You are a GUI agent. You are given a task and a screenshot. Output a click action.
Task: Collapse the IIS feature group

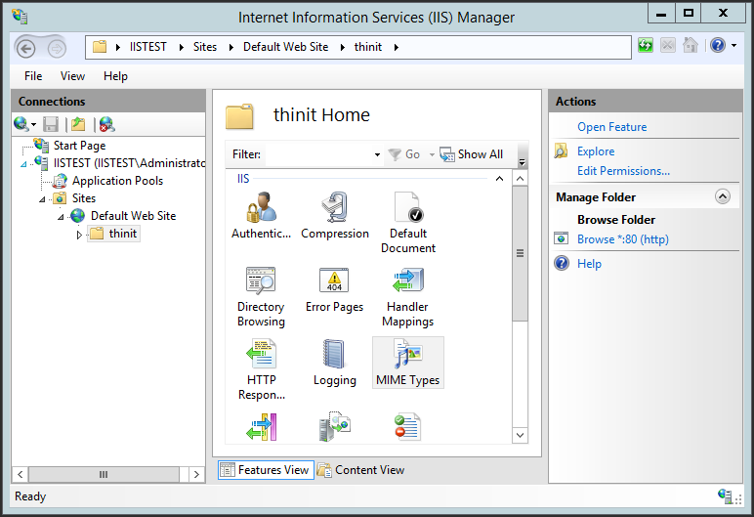click(x=500, y=179)
